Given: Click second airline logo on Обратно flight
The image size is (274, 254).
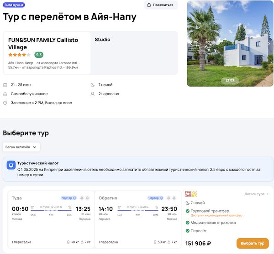Looking at the screenshot, I should (175, 198).
